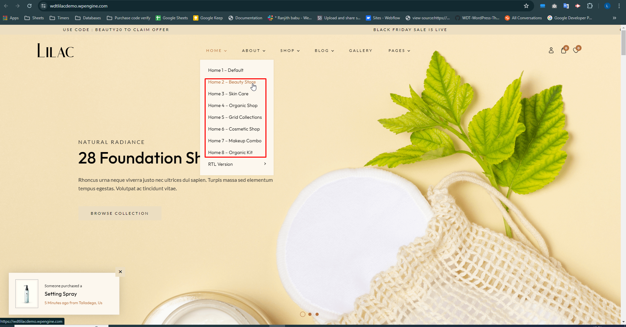Expand the HOME navigation menu

(x=216, y=51)
